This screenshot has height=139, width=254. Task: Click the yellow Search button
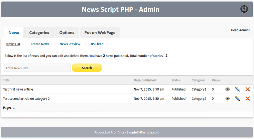click(x=87, y=68)
